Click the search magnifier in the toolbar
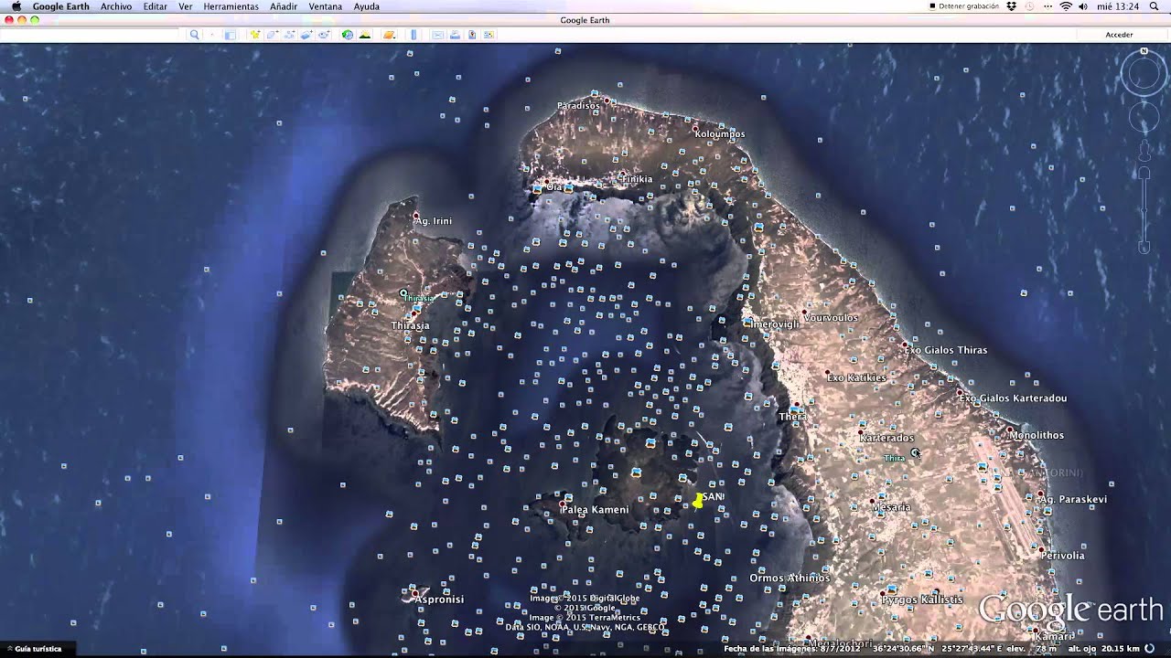This screenshot has width=1171, height=658. tap(194, 35)
